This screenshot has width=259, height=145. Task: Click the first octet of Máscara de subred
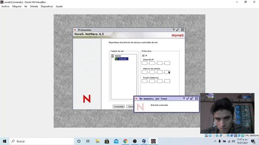[144, 72]
